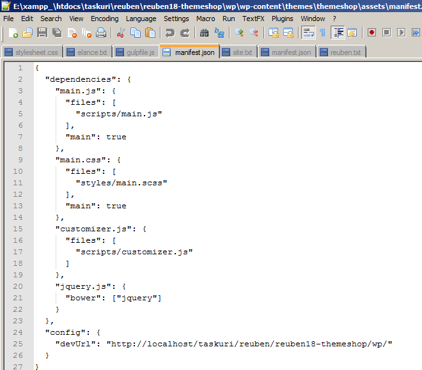Image resolution: width=422 pixels, height=370 pixels.
Task: Switch to the reuben.txt tab
Action: (341, 52)
